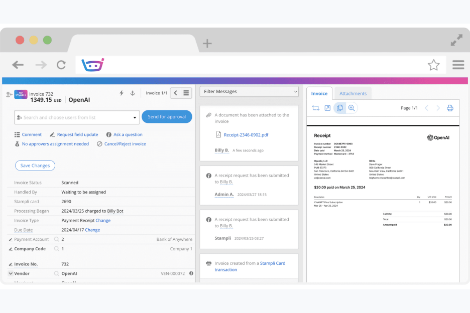Click the Comment link
This screenshot has height=313, width=470.
pos(32,134)
